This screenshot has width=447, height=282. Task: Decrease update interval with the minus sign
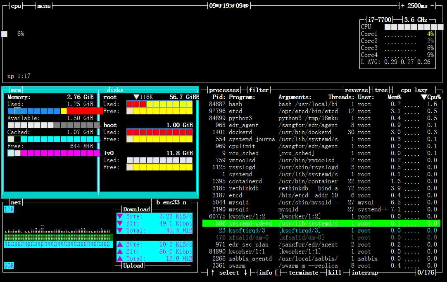coord(433,6)
